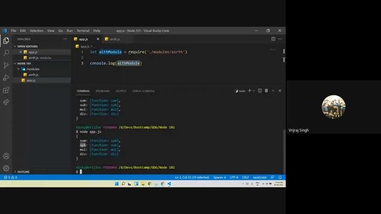
Task: Select the Problems panel tab
Action: click(102, 91)
